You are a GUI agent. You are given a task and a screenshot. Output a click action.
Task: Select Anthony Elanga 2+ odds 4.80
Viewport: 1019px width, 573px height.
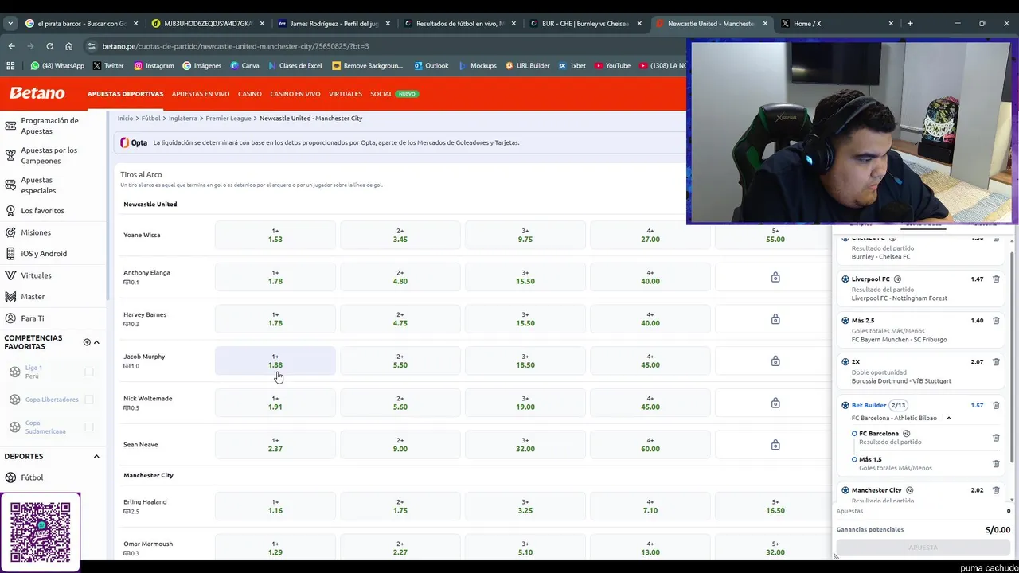click(400, 278)
